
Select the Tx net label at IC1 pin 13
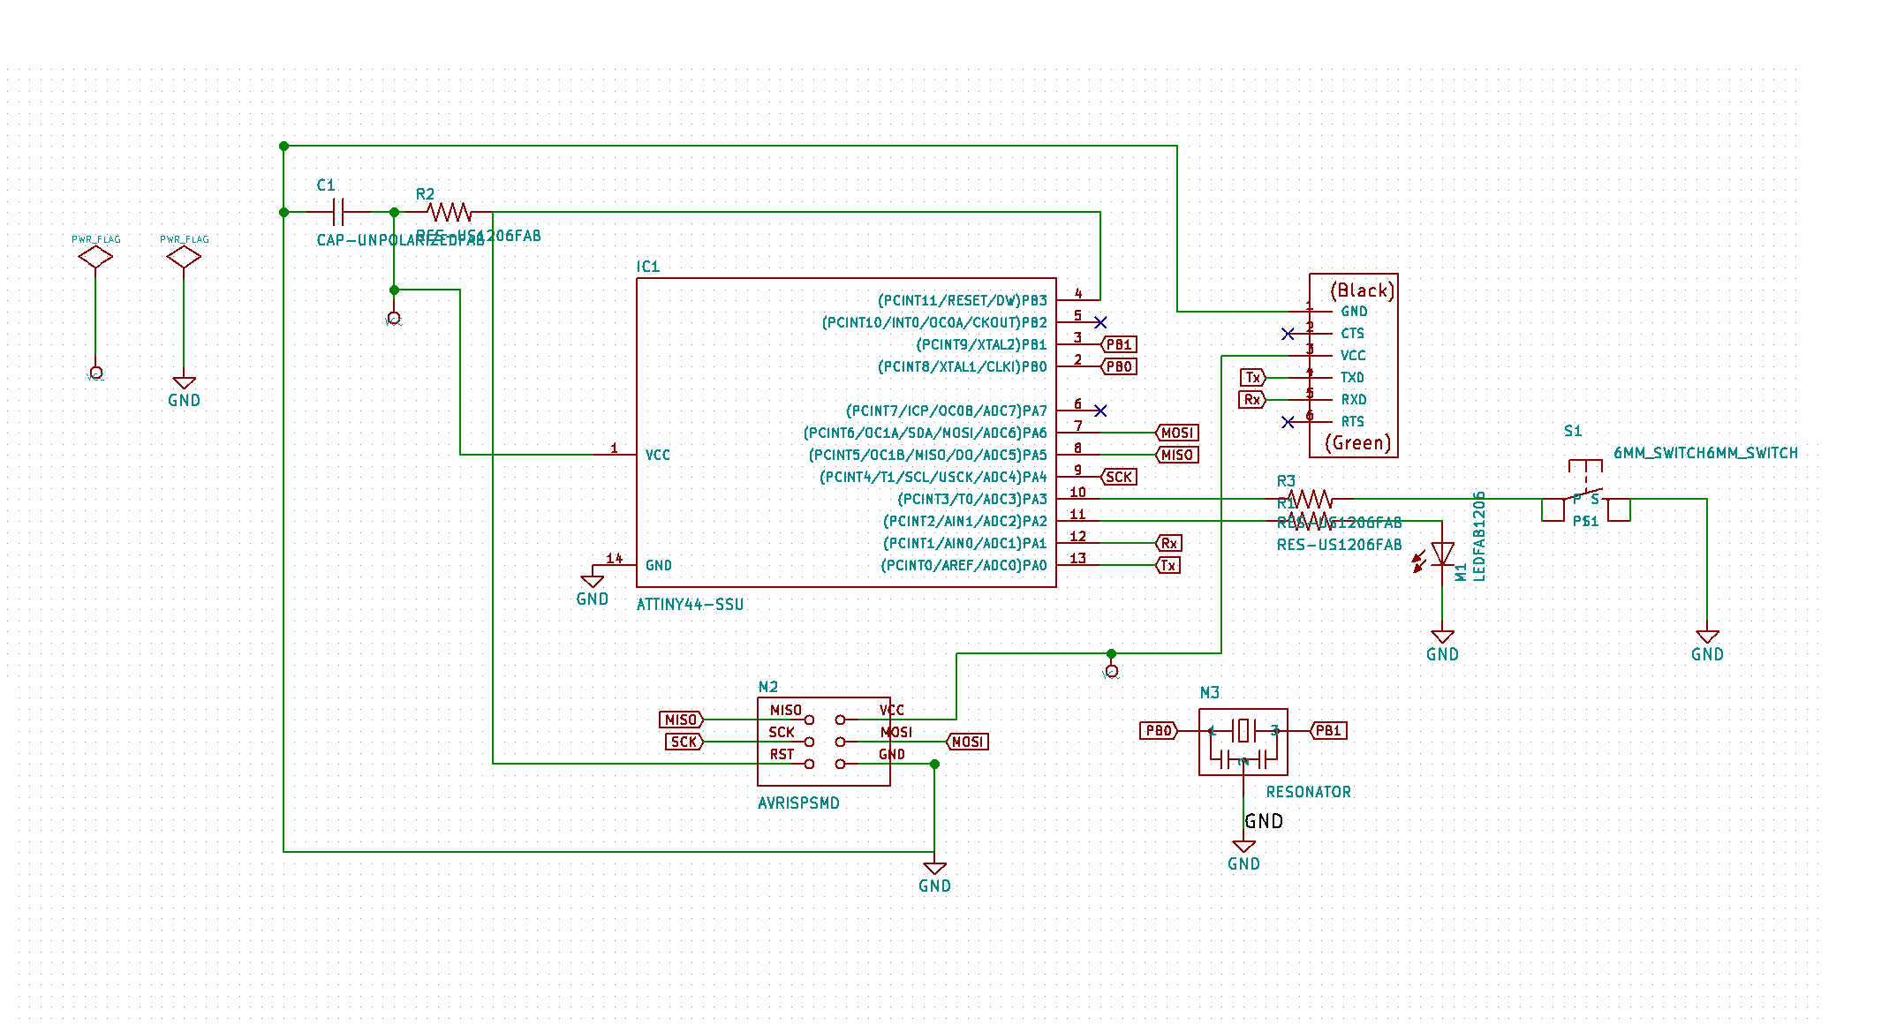[1167, 565]
